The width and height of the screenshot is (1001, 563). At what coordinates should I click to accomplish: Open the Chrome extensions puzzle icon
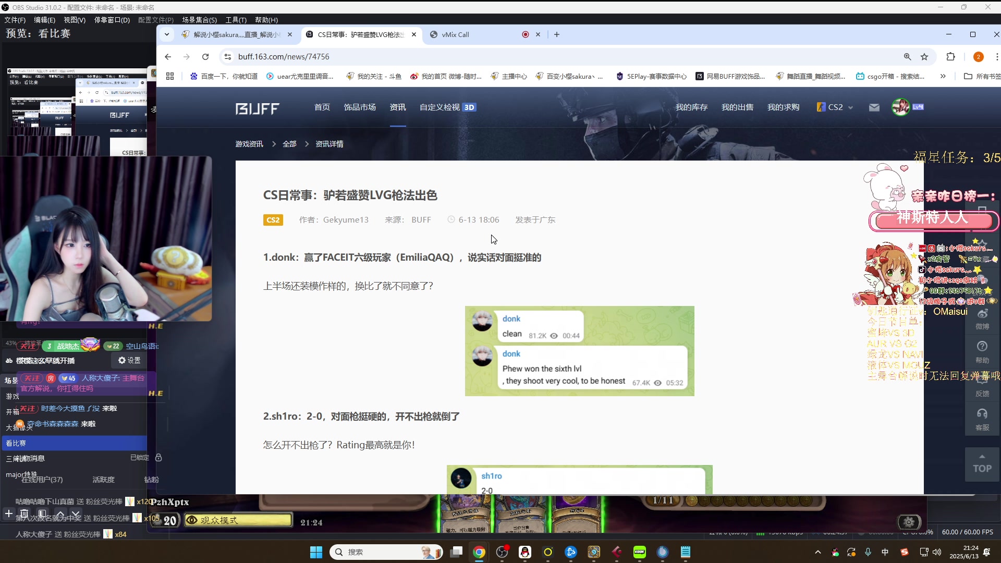(x=950, y=57)
